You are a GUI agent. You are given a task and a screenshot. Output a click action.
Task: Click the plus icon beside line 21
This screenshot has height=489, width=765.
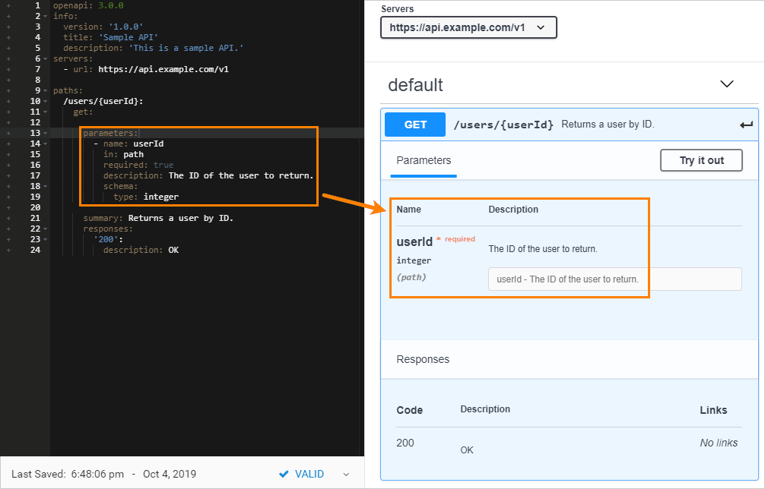point(8,218)
